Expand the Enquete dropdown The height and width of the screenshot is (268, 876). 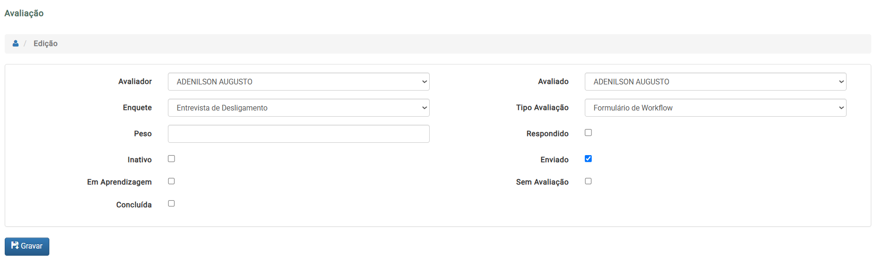coord(298,108)
